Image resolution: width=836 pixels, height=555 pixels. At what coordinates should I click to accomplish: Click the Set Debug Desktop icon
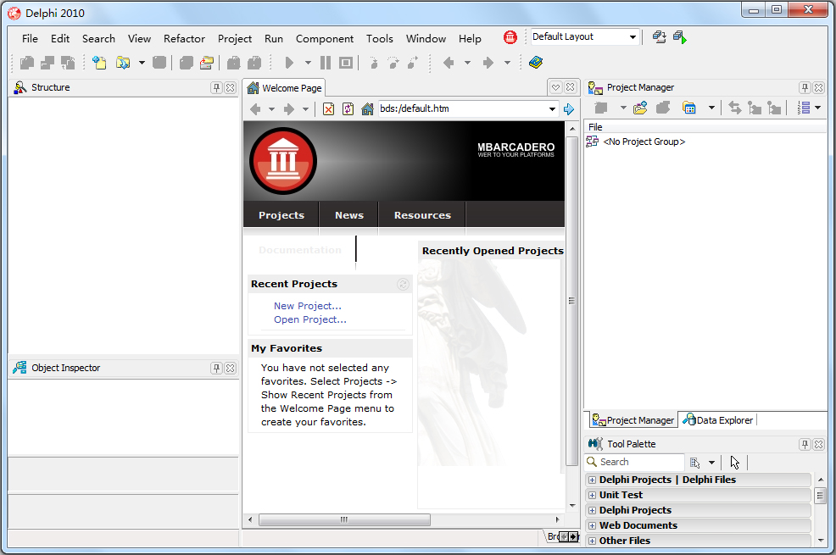click(x=679, y=37)
